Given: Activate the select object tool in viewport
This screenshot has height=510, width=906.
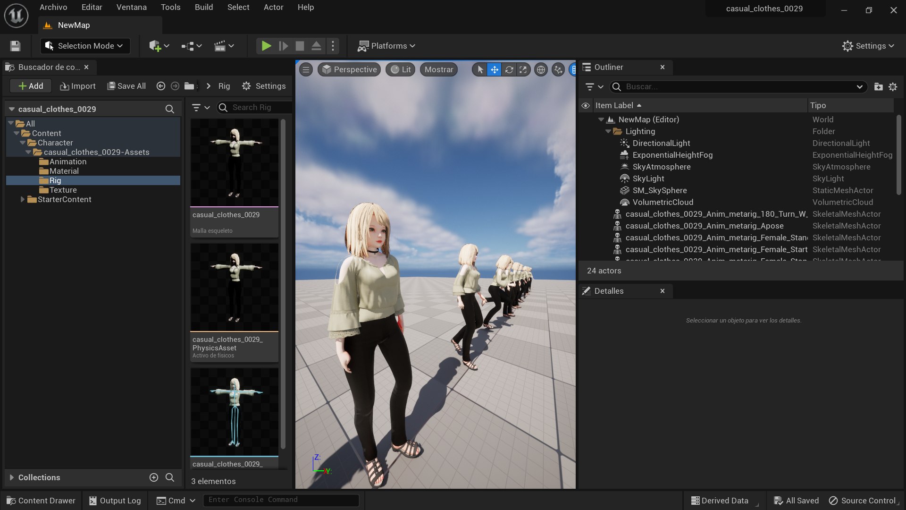Looking at the screenshot, I should (x=480, y=70).
